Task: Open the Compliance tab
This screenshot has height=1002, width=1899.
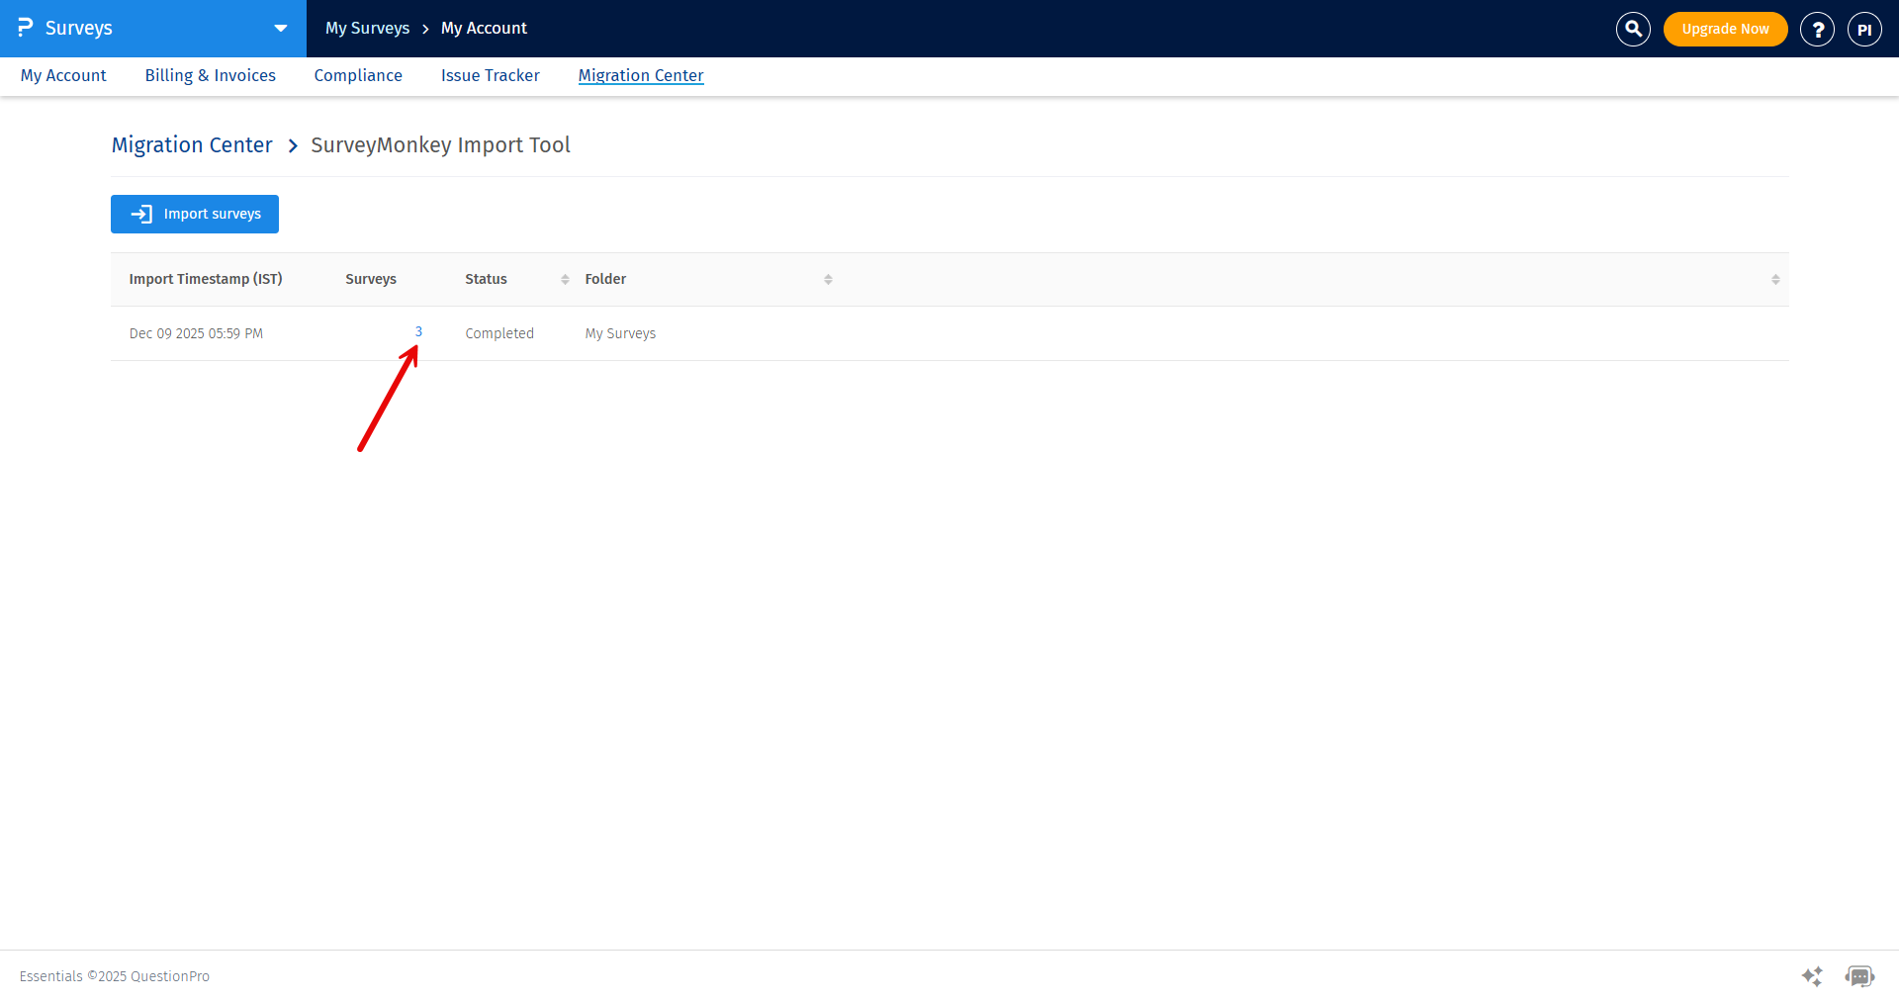Action: (358, 75)
